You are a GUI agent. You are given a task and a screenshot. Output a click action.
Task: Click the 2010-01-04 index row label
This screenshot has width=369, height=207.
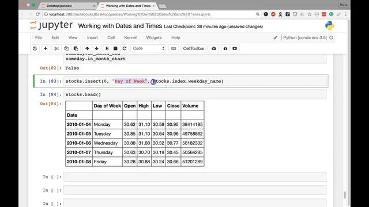click(79, 124)
